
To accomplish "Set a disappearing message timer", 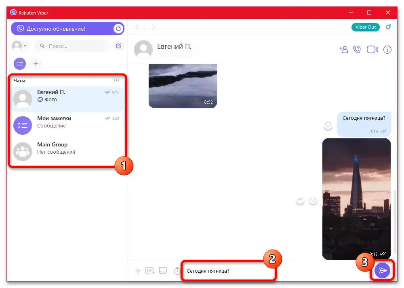I will [177, 271].
